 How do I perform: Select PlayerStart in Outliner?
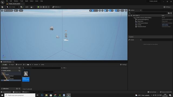tap(140, 21)
